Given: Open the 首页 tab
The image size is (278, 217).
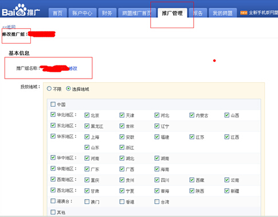Looking at the screenshot, I should pyautogui.click(x=57, y=13).
